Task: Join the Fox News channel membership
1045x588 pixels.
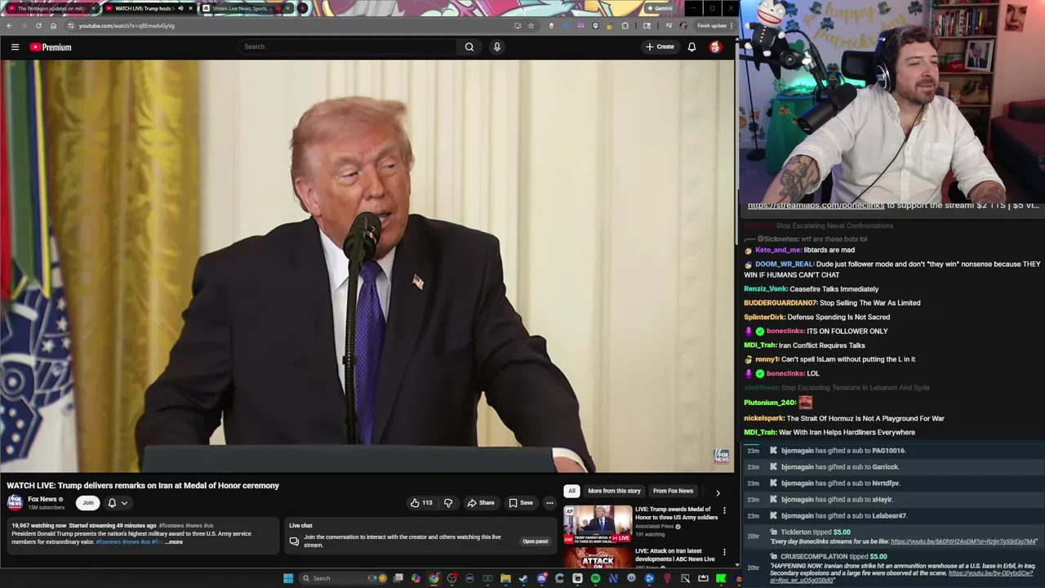Action: 87,502
